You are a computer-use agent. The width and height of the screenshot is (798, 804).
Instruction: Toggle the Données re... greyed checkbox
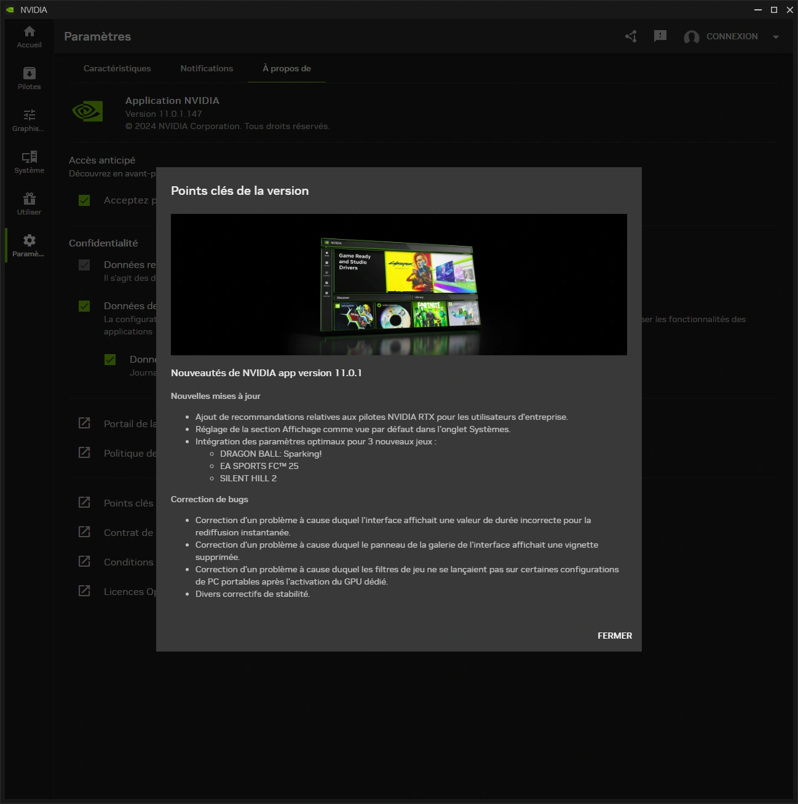85,265
